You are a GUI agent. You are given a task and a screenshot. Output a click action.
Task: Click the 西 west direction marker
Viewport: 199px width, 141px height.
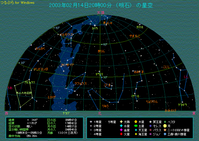[x=7, y=113]
